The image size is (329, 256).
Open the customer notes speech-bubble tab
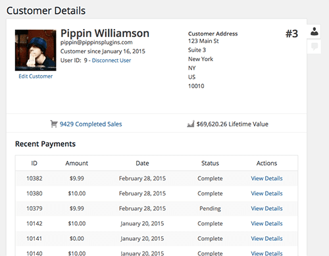[315, 47]
